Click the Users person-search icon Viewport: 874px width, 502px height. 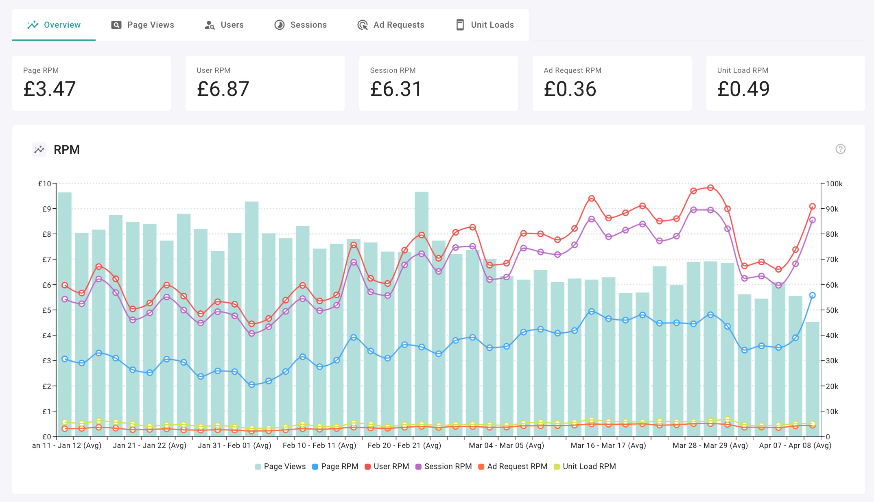(210, 25)
